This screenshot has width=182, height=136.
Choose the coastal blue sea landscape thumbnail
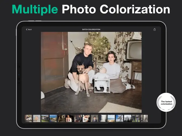tap(53, 118)
